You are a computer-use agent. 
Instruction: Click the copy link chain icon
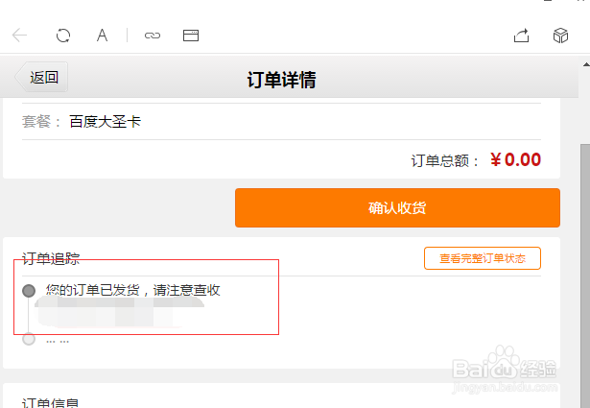tap(153, 36)
